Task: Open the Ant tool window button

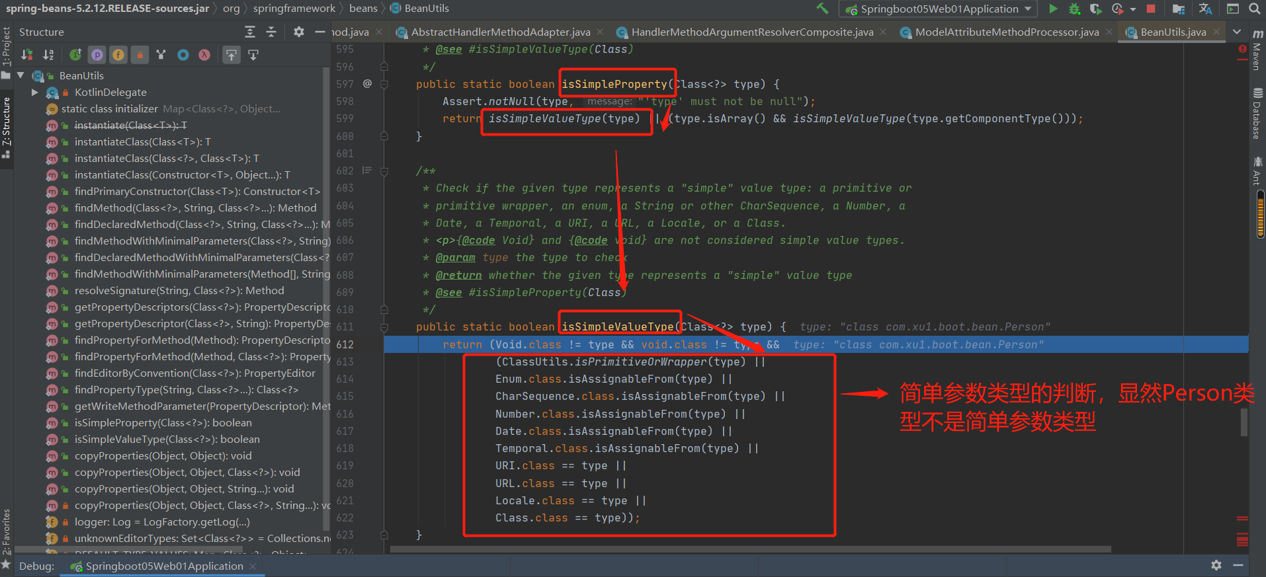Action: pos(1257,171)
